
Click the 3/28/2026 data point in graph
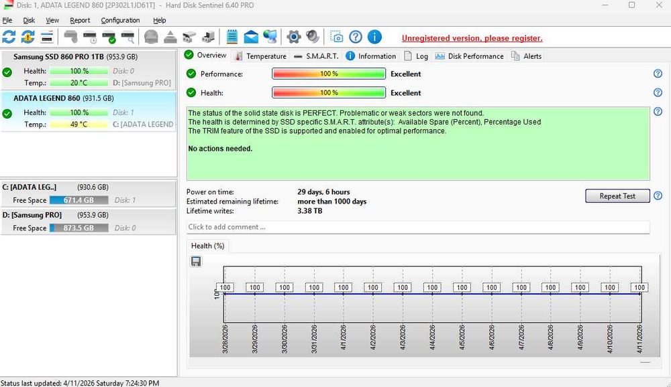[x=225, y=294]
